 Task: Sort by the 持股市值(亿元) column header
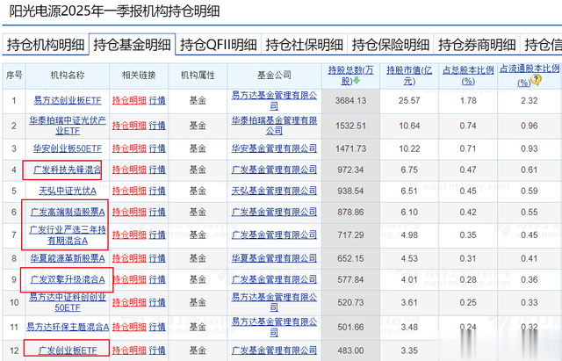pyautogui.click(x=409, y=76)
